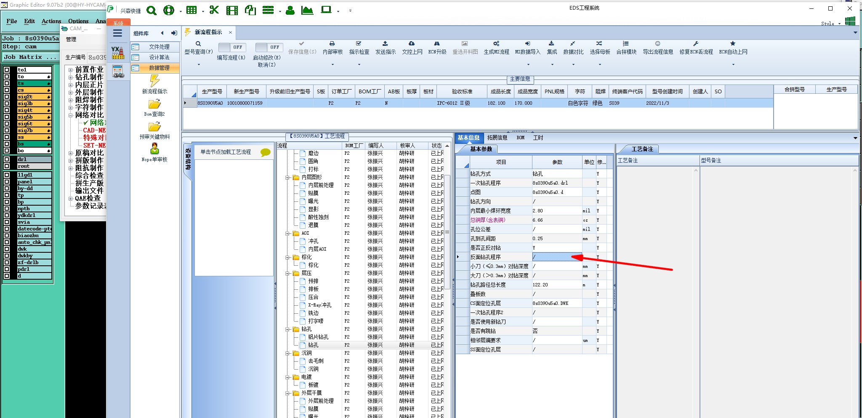Open 预审关键物料 folder shortcut
Image resolution: width=862 pixels, height=418 pixels.
[154, 130]
